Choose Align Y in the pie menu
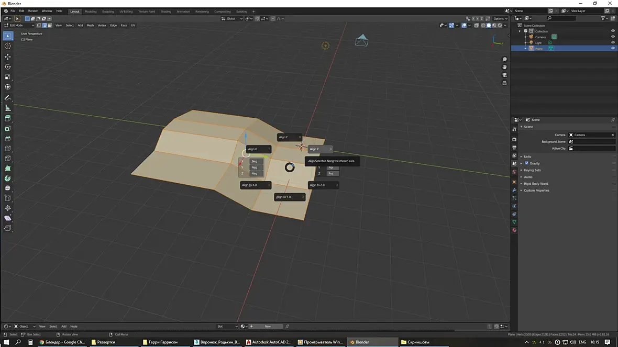618x347 pixels. click(x=289, y=137)
